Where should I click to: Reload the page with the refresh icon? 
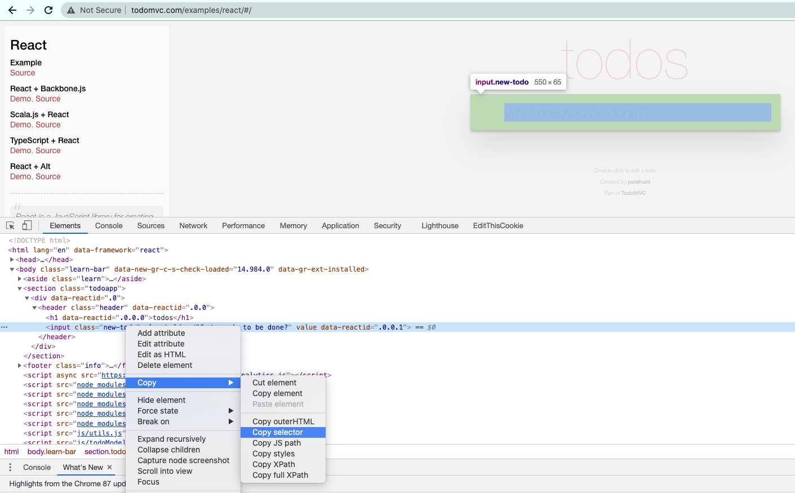coord(48,10)
